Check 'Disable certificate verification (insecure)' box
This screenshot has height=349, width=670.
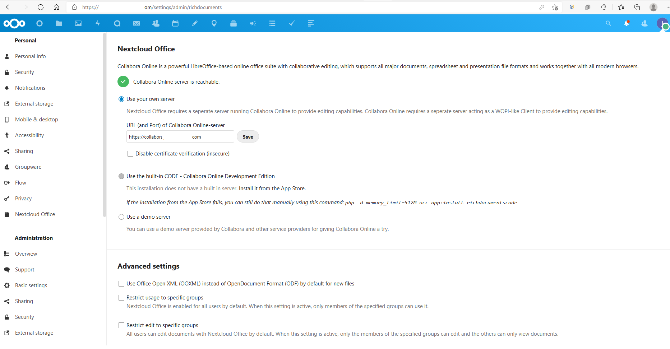pos(130,154)
